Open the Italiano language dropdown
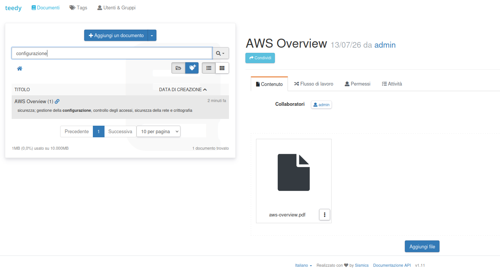This screenshot has width=500, height=278. (303, 265)
